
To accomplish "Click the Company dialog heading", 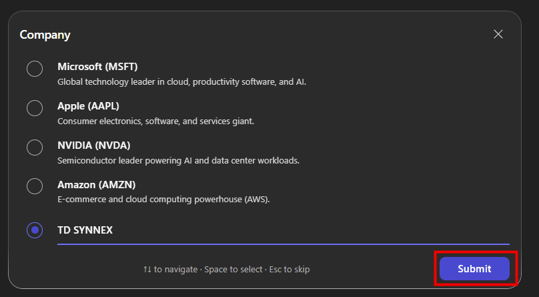I will [x=45, y=35].
